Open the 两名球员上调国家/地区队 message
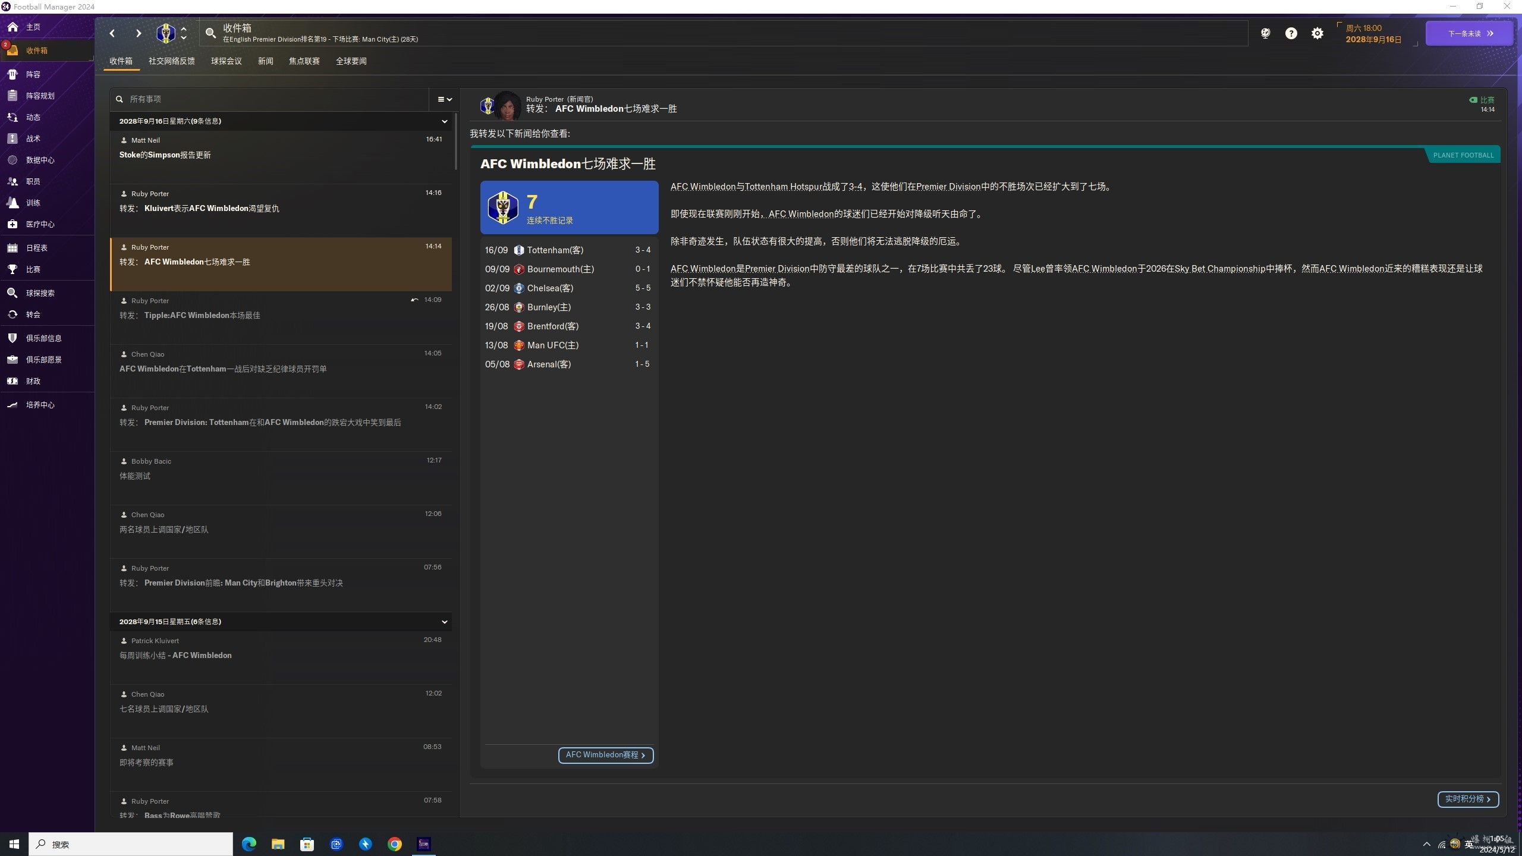This screenshot has height=856, width=1522. pyautogui.click(x=281, y=531)
